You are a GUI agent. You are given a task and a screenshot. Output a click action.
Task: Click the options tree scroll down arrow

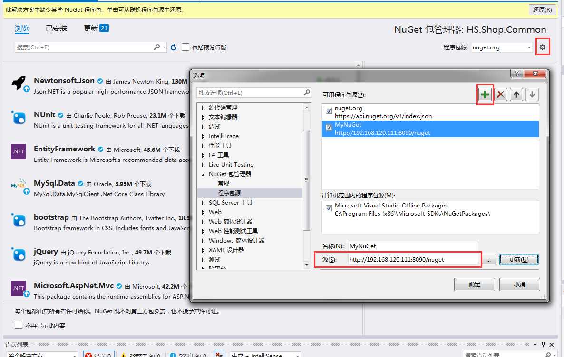tap(306, 265)
